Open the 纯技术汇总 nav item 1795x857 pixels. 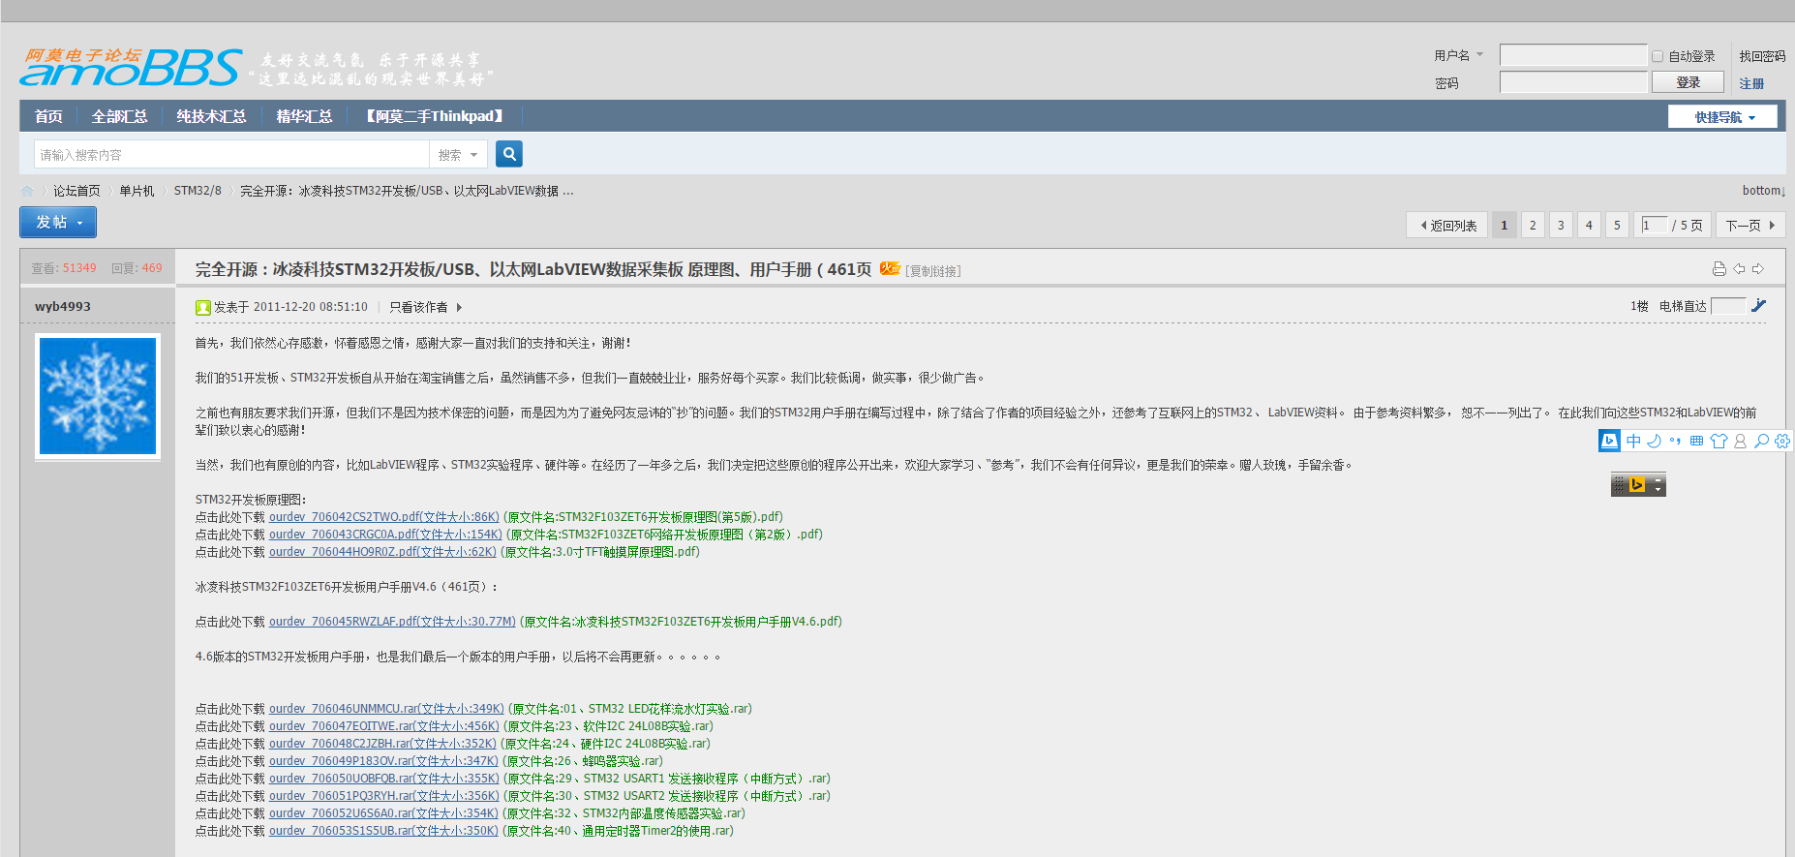click(211, 116)
